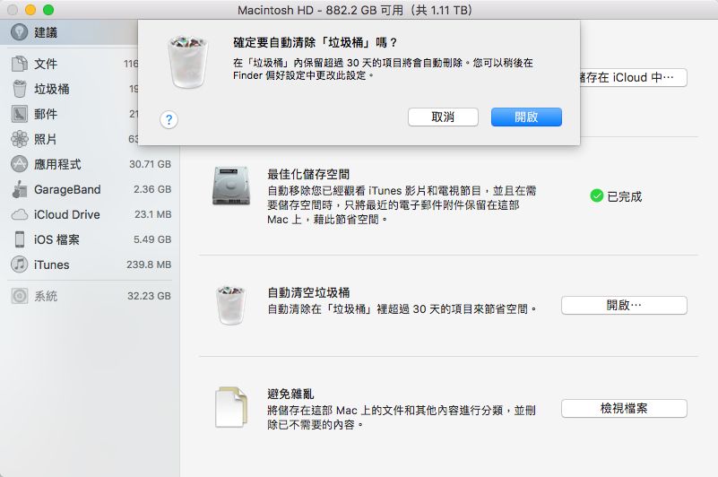Screen dimensions: 718x477
Task: Select the GarageBand label in sidebar
Action: click(x=67, y=189)
